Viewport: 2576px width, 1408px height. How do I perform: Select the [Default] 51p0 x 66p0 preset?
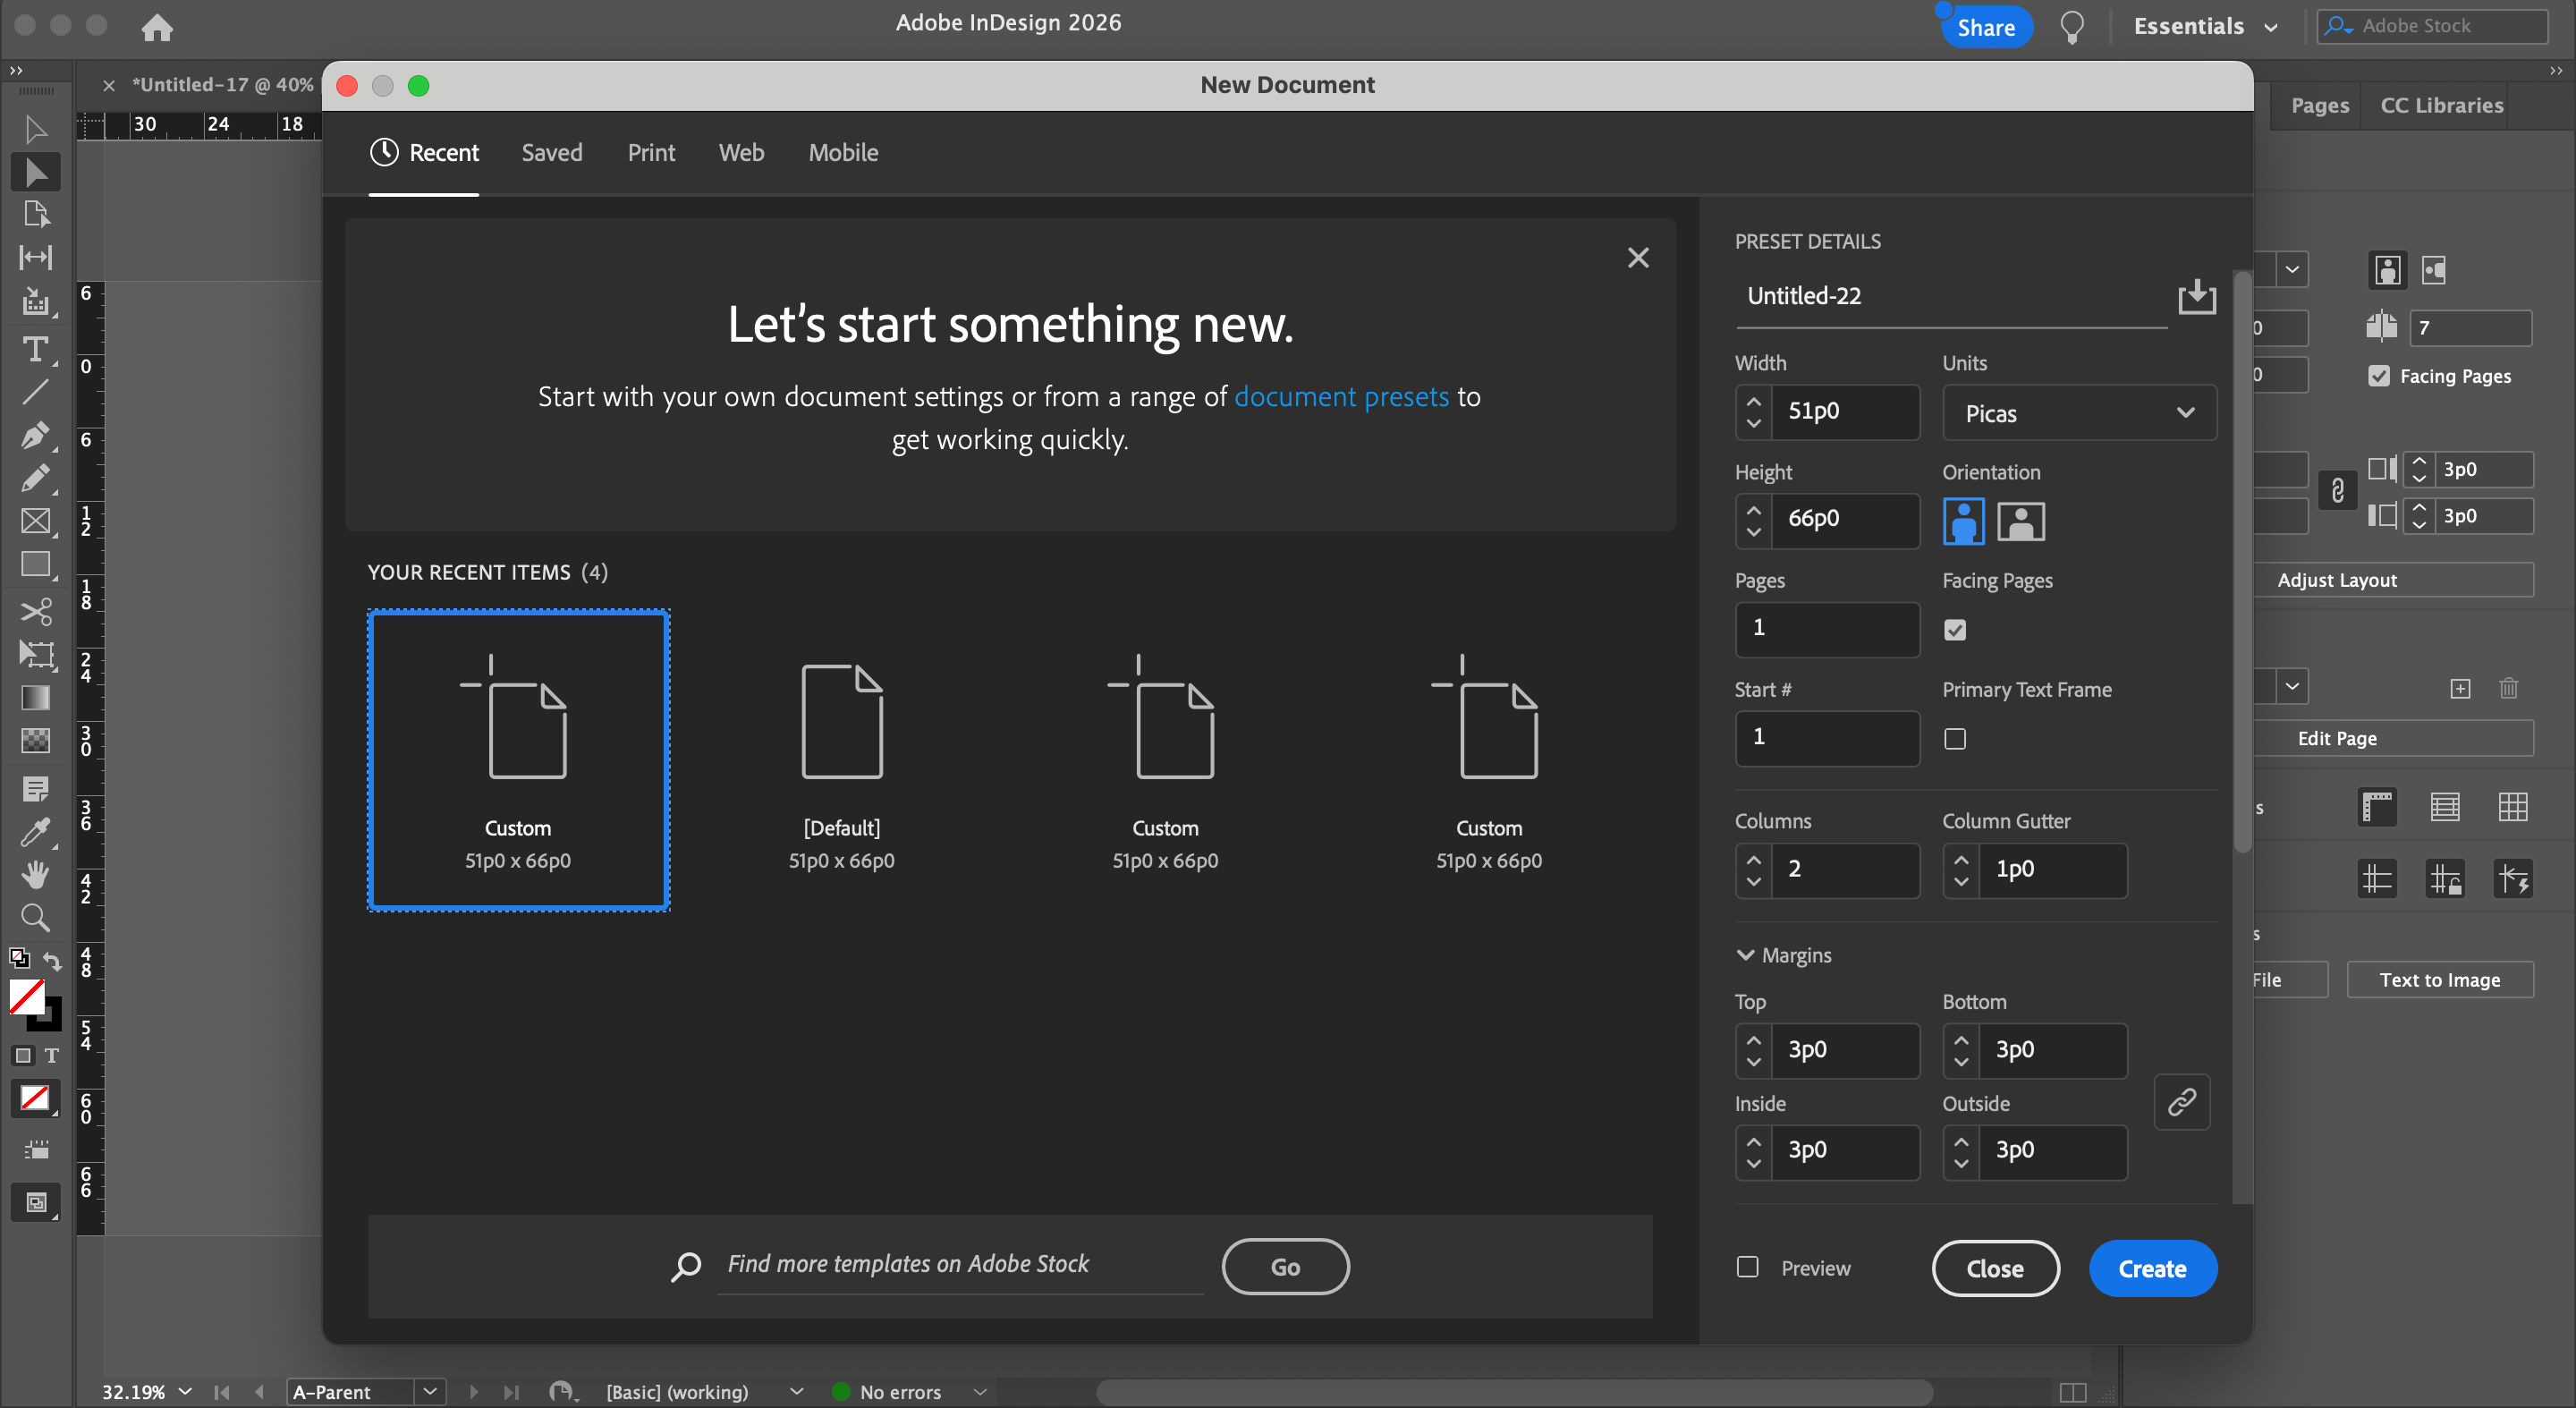click(841, 760)
